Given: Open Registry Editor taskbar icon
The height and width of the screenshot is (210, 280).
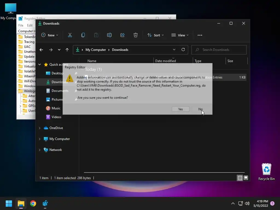Looking at the screenshot, I should [x=45, y=203].
